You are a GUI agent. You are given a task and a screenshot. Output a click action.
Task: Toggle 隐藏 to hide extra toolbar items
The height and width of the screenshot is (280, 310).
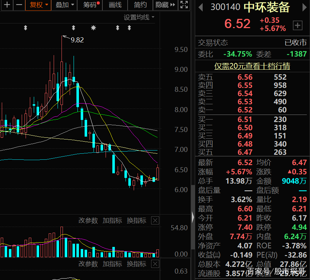(162, 5)
